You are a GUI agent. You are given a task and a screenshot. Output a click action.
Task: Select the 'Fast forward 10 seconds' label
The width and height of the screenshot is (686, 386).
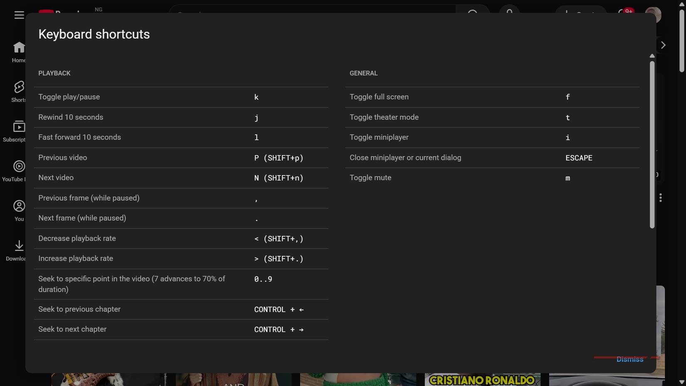point(79,137)
